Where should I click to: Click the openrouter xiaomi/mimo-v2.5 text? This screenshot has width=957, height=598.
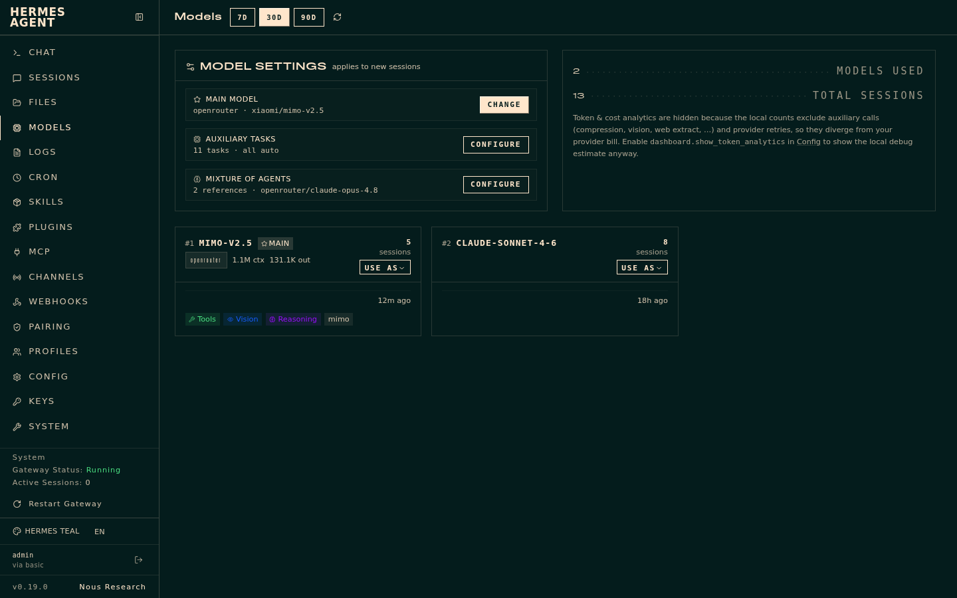[259, 111]
